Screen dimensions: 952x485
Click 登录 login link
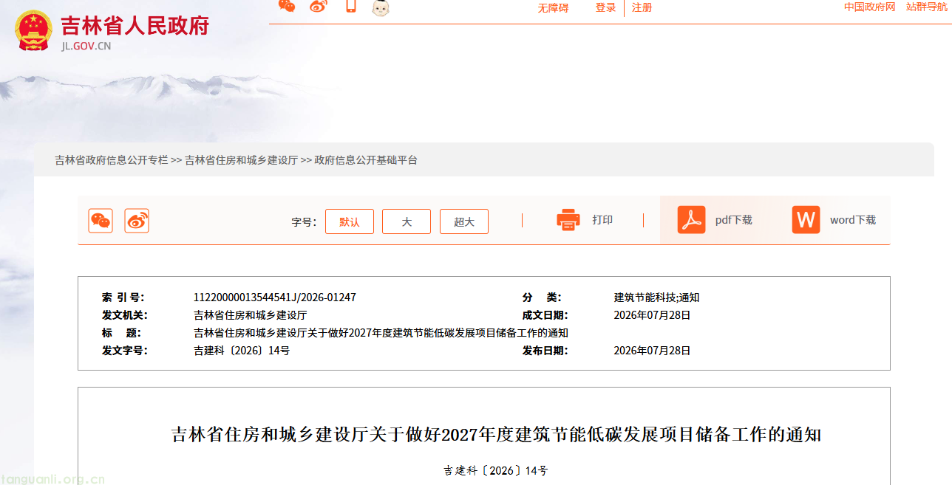click(605, 7)
